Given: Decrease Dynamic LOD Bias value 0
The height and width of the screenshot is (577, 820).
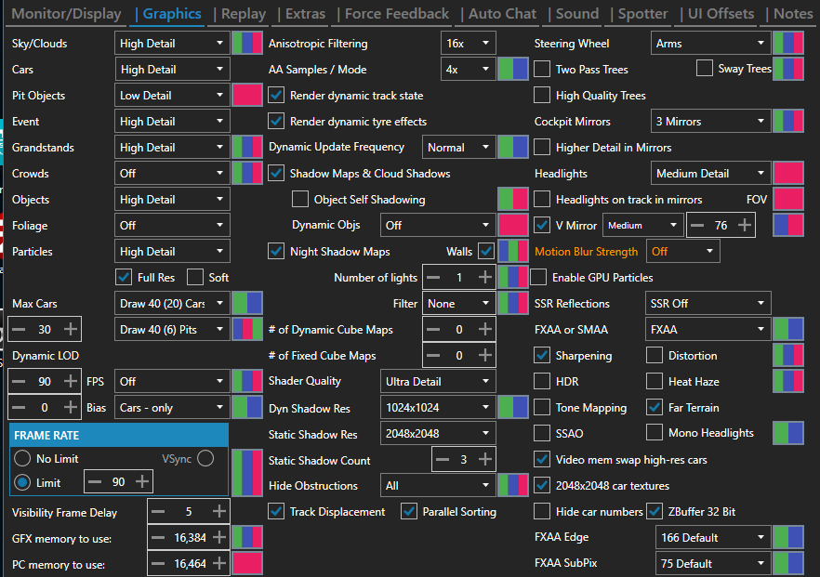Looking at the screenshot, I should tap(19, 408).
